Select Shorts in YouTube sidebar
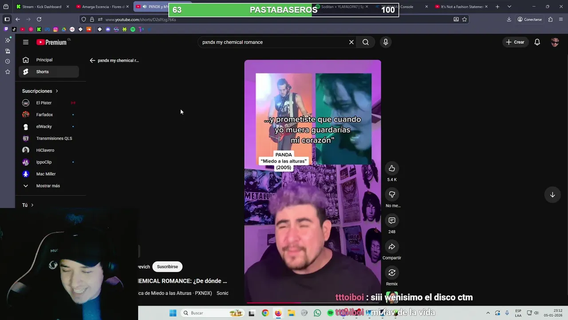The image size is (568, 320). pos(49,72)
